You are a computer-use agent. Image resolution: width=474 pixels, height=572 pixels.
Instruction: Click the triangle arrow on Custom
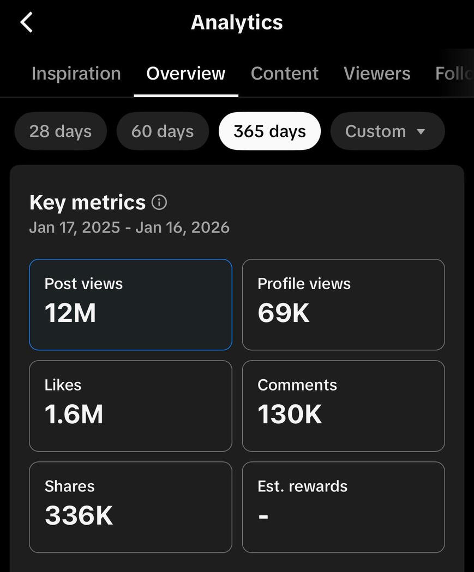421,132
